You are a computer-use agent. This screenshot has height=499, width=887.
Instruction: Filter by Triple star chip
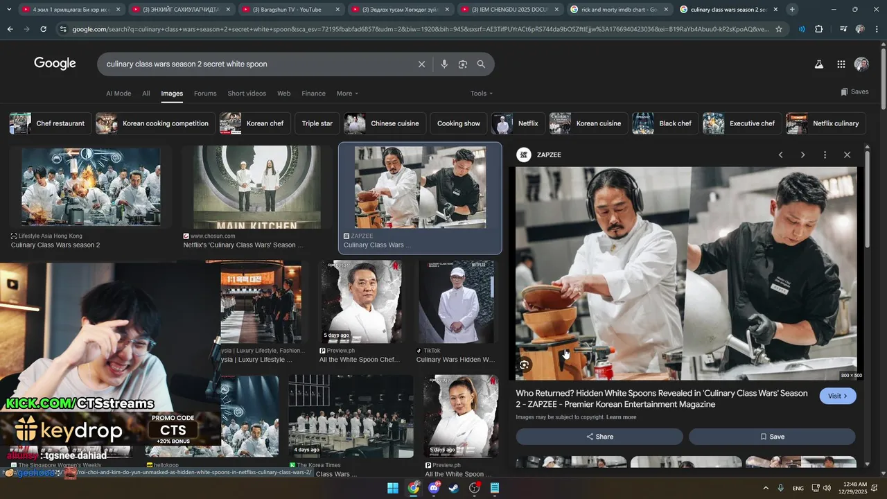(317, 123)
